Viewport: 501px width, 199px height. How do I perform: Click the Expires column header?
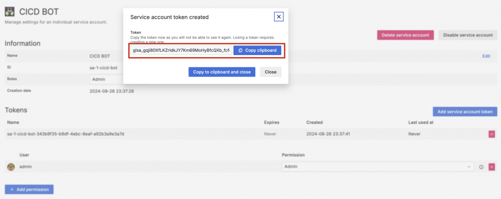tap(272, 122)
